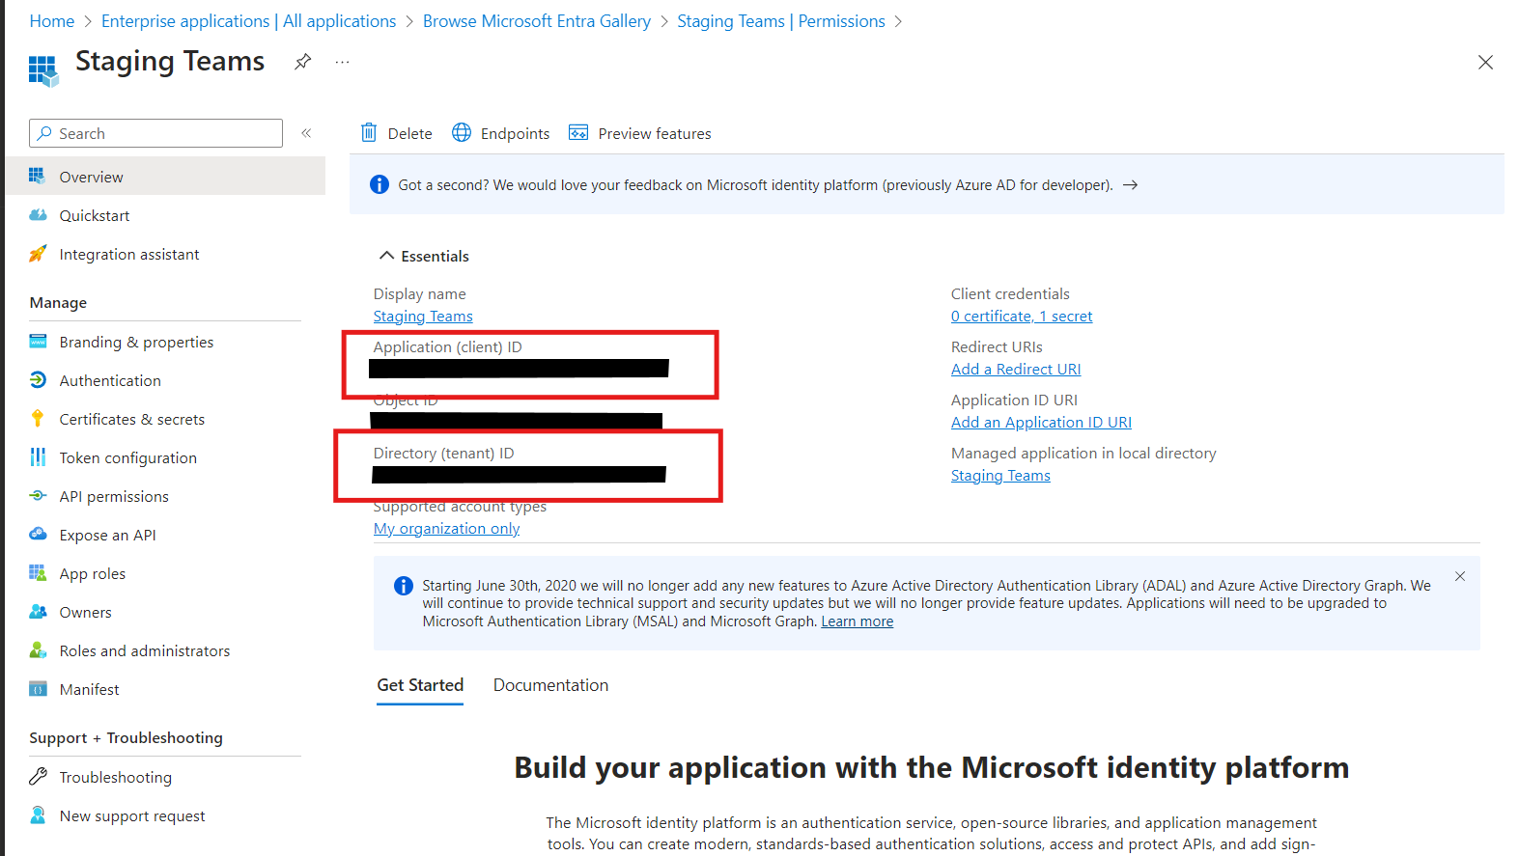
Task: Click the Manage section header
Action: 58,303
